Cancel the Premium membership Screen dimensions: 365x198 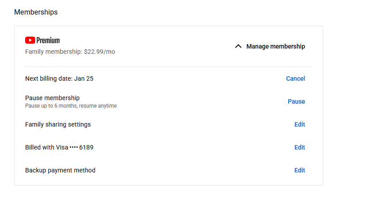(x=295, y=78)
